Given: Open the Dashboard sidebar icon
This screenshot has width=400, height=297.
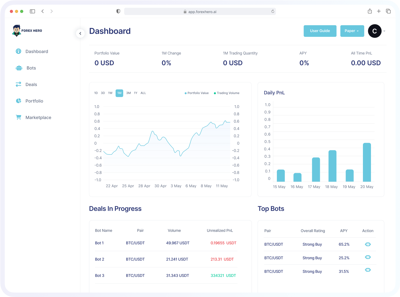Looking at the screenshot, I should (18, 51).
